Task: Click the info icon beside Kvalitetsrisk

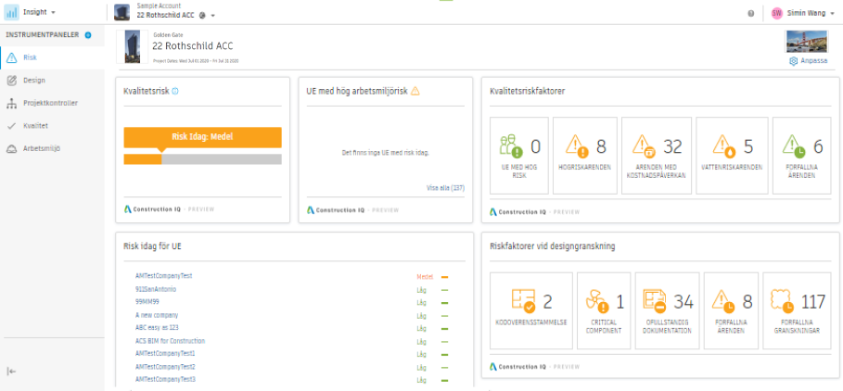Action: [175, 91]
